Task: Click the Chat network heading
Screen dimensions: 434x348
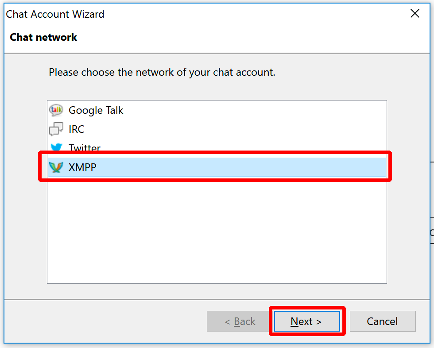Action: [43, 37]
